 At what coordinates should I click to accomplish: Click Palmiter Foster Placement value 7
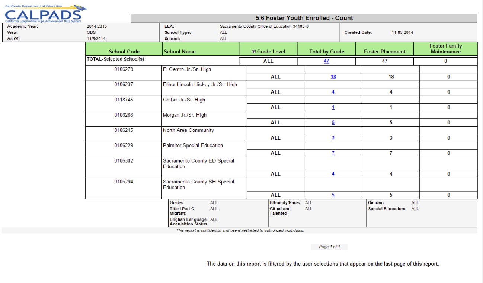click(391, 153)
